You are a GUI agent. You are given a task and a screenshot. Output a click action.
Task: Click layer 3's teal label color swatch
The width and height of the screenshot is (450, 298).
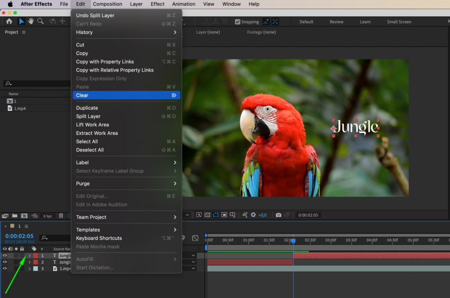click(x=36, y=268)
